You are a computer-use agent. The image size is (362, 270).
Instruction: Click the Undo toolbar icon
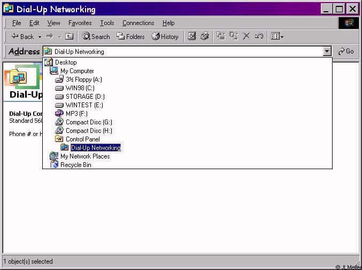[259, 36]
